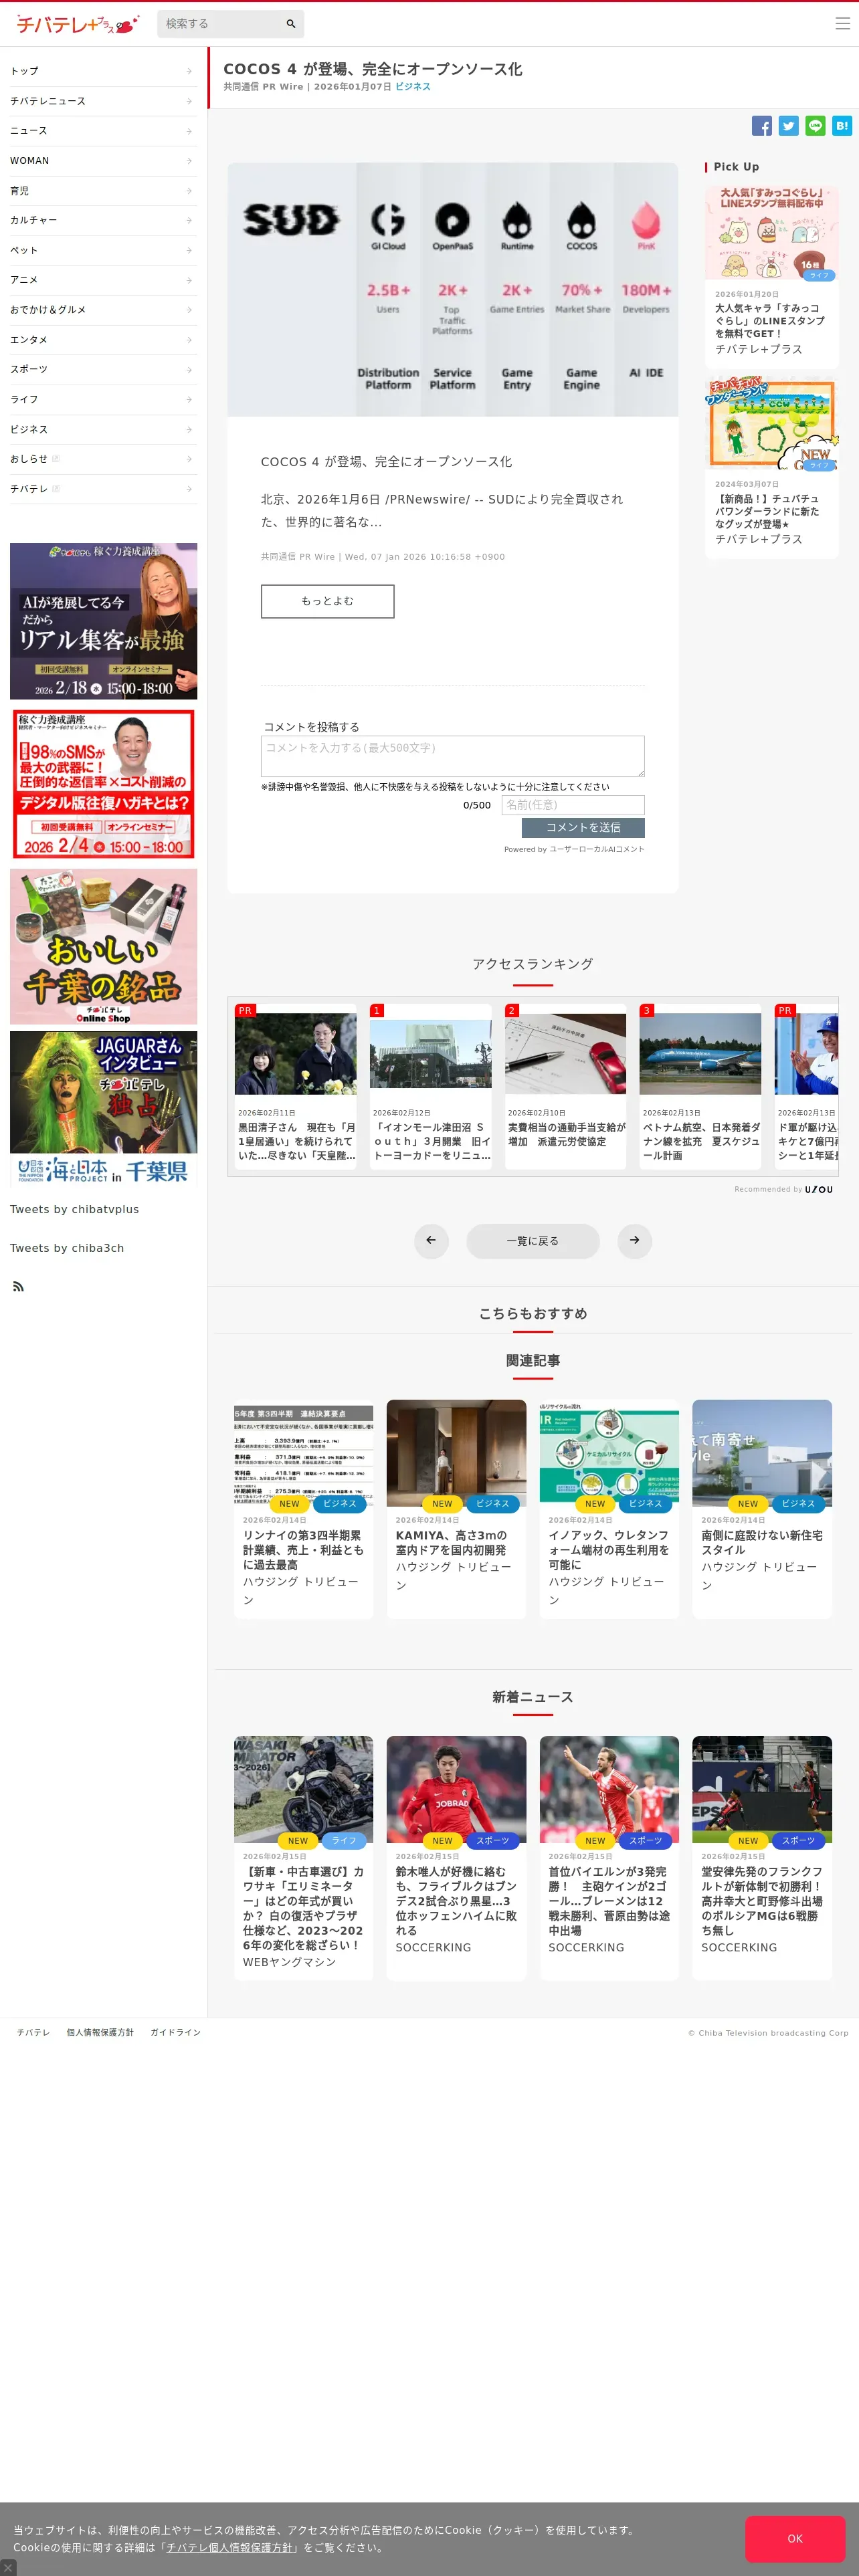The image size is (859, 2576).
Task: Select 育児 sidebar category
Action: (103, 191)
